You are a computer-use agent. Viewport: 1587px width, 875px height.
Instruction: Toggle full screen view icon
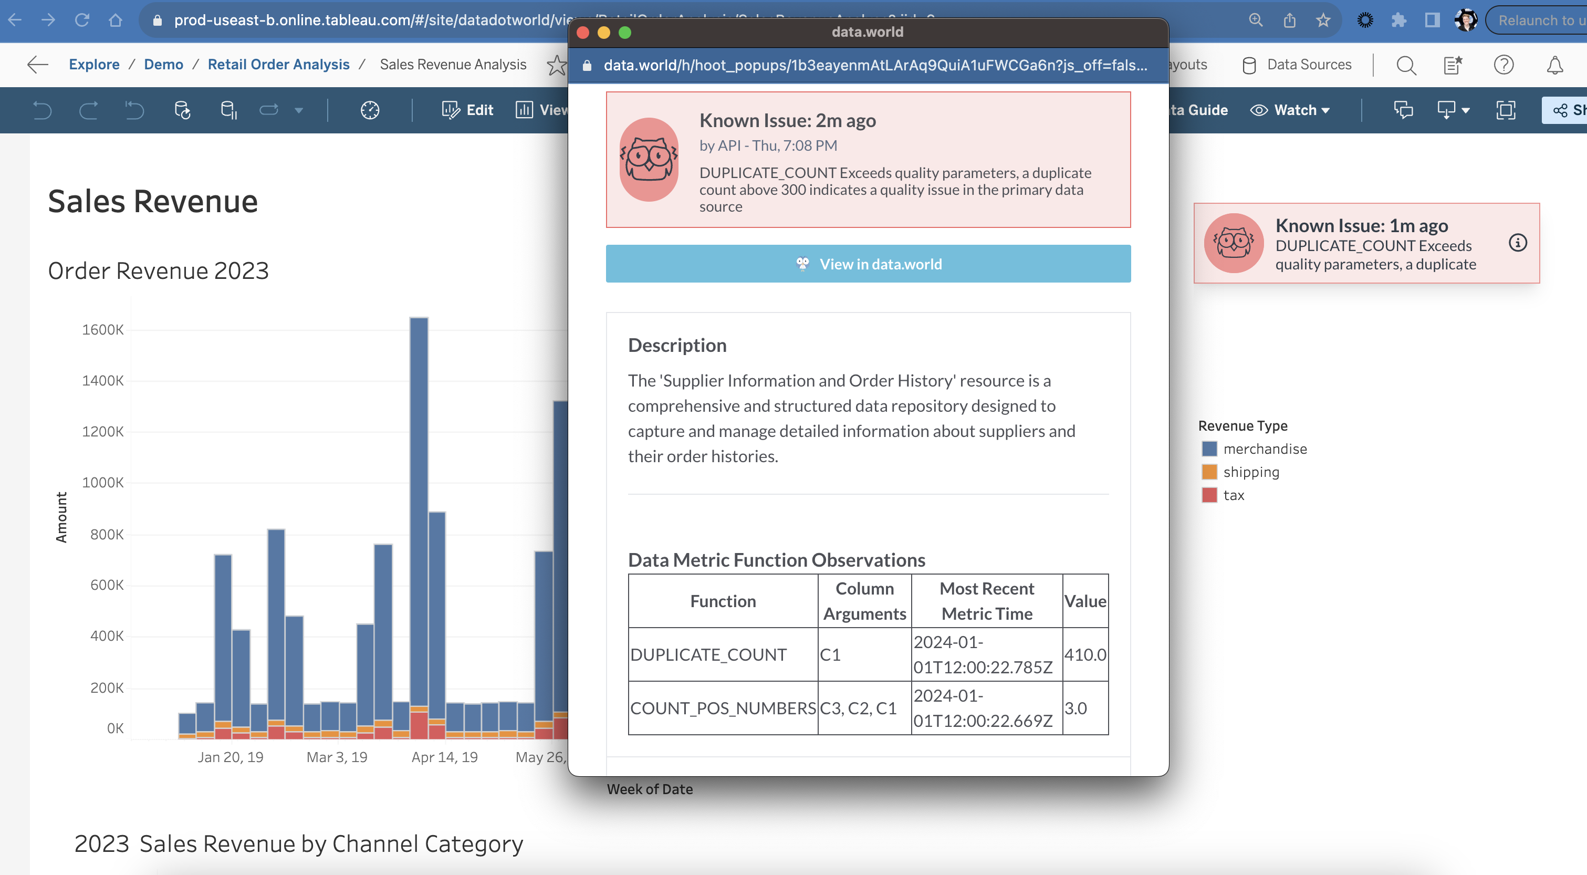pos(1506,110)
